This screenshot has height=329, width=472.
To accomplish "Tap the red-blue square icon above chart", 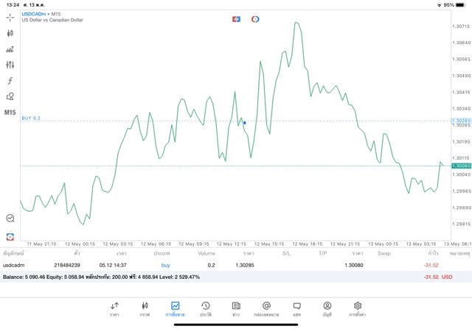I will [x=236, y=19].
